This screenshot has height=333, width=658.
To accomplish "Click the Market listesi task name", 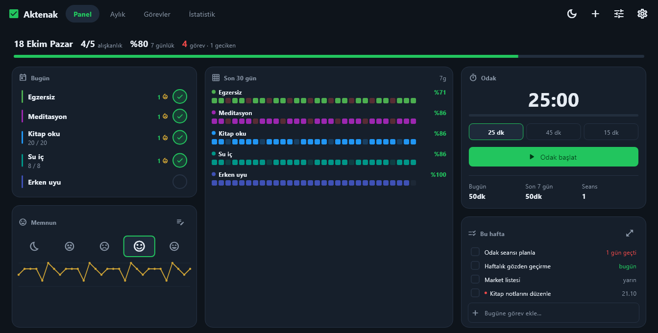I will [502, 280].
